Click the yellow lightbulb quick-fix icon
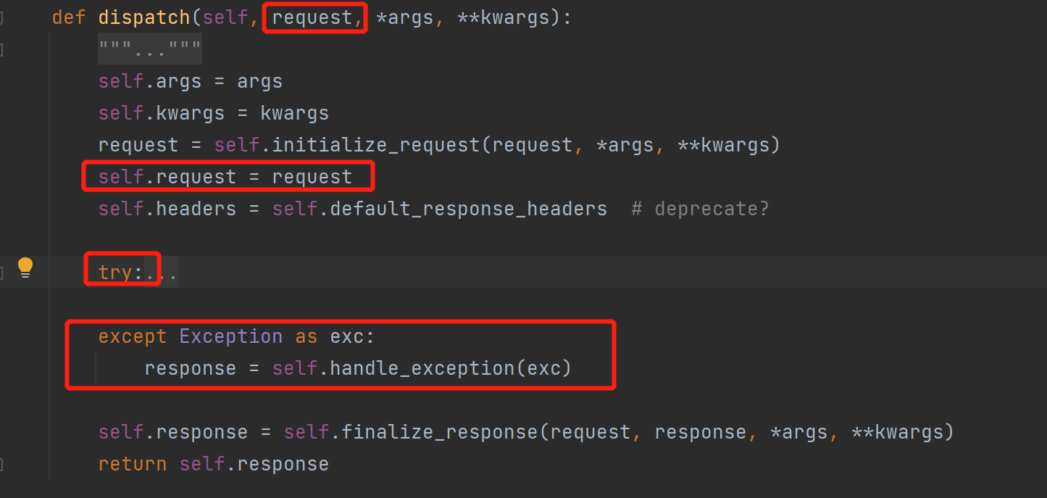This screenshot has height=498, width=1047. [25, 267]
